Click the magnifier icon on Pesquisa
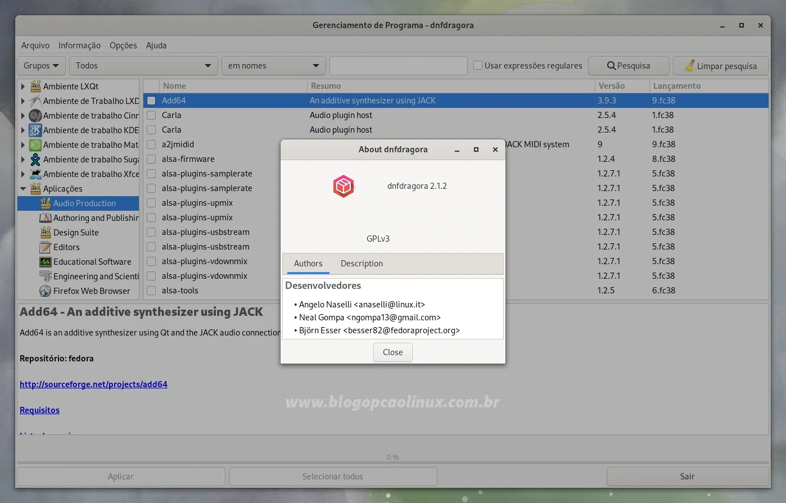Screen dimensions: 786x503 tap(611, 66)
